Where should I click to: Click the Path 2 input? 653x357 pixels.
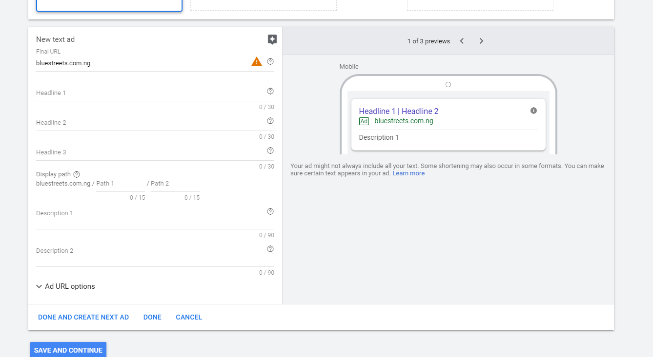175,184
